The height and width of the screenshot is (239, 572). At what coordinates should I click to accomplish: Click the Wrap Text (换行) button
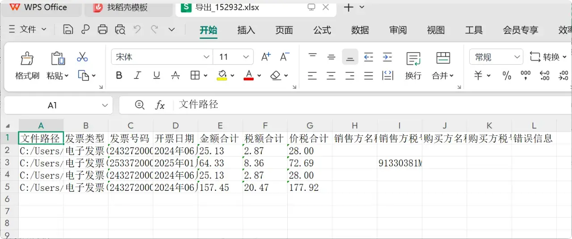point(413,66)
